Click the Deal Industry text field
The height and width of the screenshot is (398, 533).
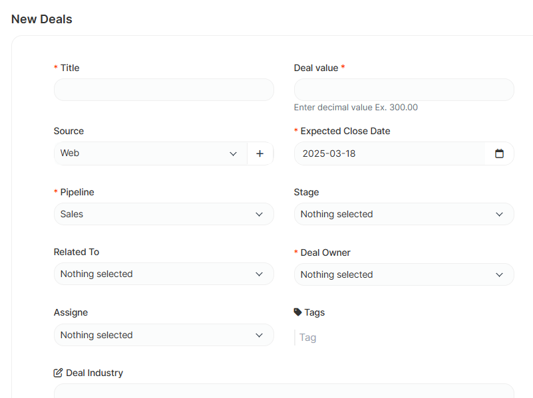click(283, 391)
